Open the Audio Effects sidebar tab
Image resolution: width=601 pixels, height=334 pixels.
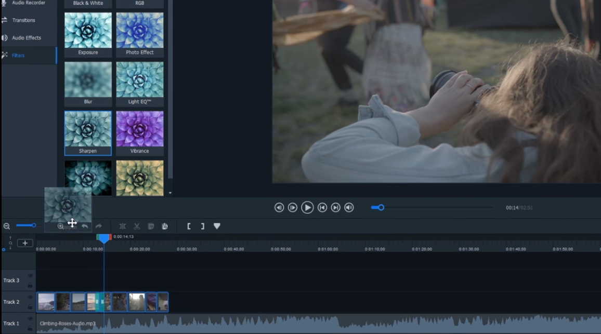click(26, 38)
